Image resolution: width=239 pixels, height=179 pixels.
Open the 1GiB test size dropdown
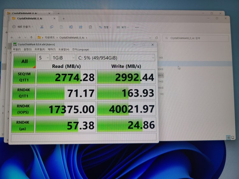click(x=63, y=58)
